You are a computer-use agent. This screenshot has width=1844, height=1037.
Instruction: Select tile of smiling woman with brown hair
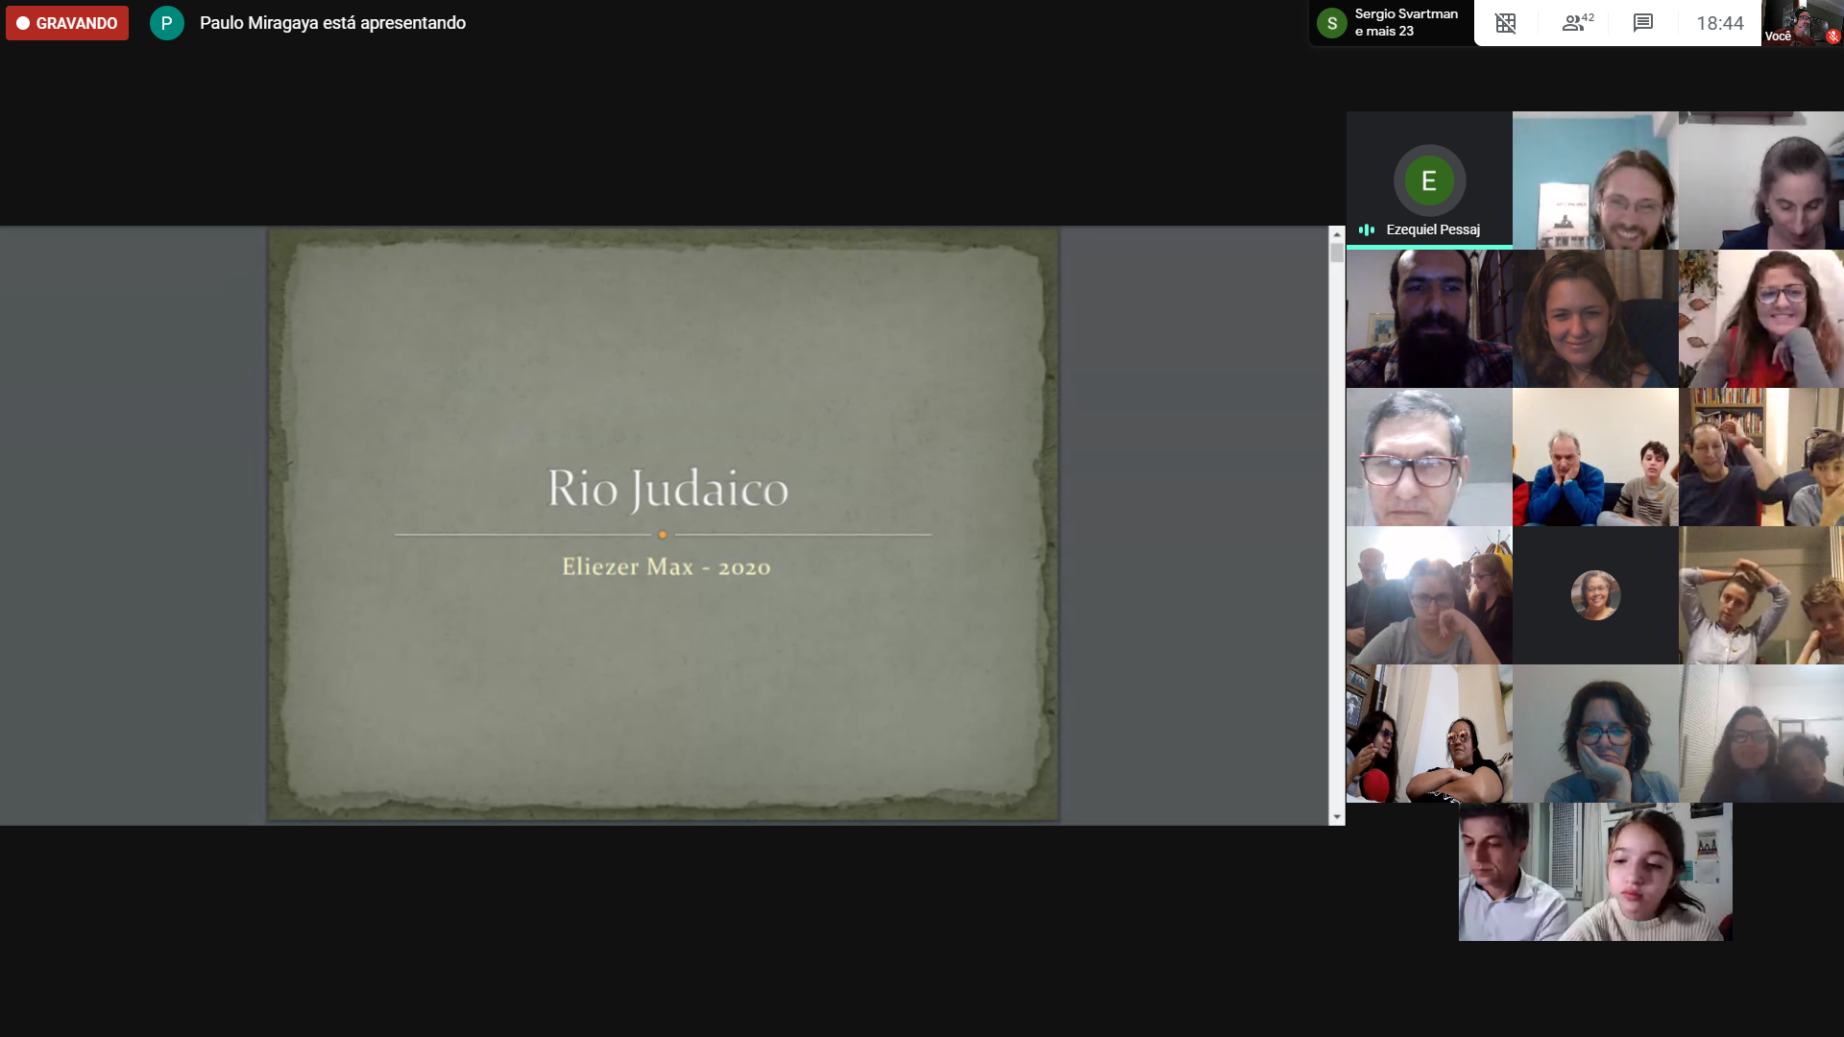(x=1595, y=319)
